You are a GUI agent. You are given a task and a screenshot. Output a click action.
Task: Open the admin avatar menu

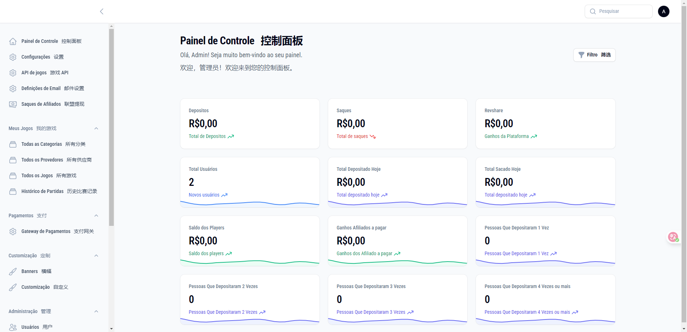[664, 11]
